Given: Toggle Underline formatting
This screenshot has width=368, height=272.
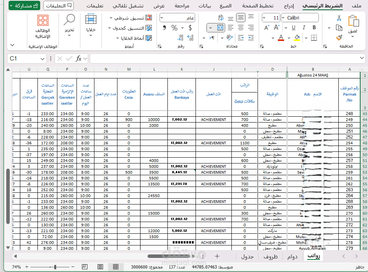Looking at the screenshot, I should (x=293, y=28).
